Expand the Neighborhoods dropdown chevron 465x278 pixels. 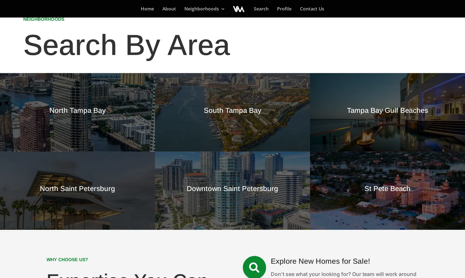tap(223, 9)
